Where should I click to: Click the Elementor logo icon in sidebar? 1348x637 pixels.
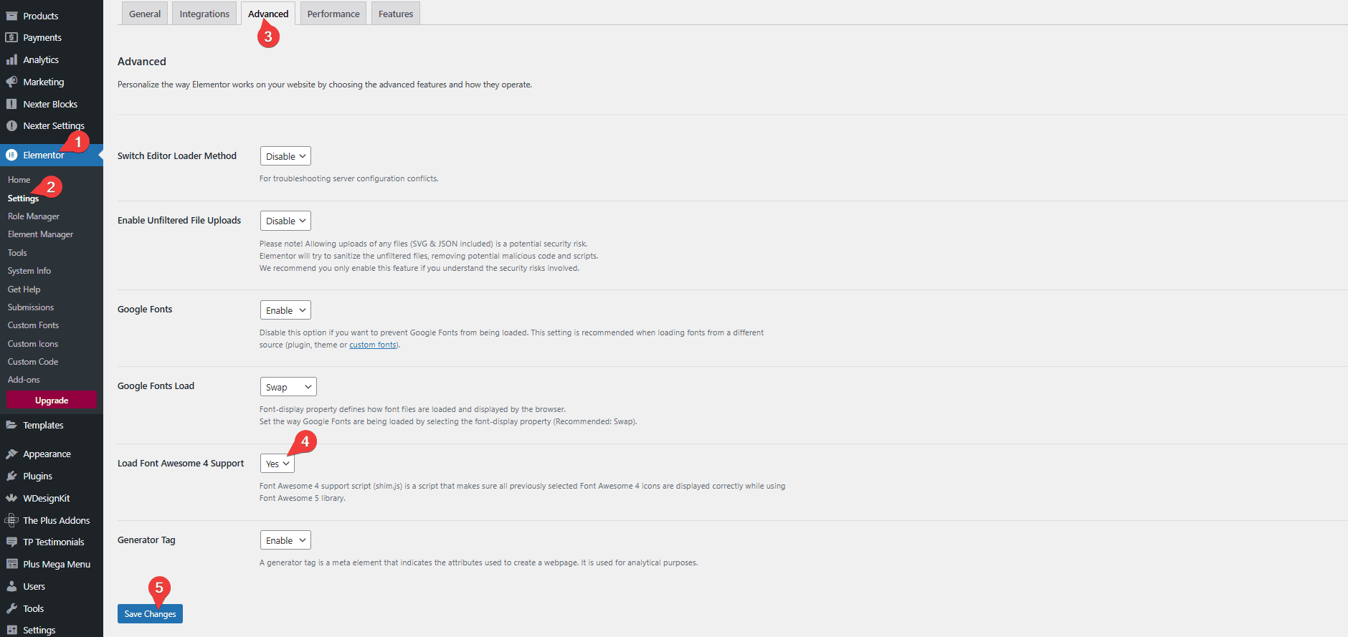[11, 155]
